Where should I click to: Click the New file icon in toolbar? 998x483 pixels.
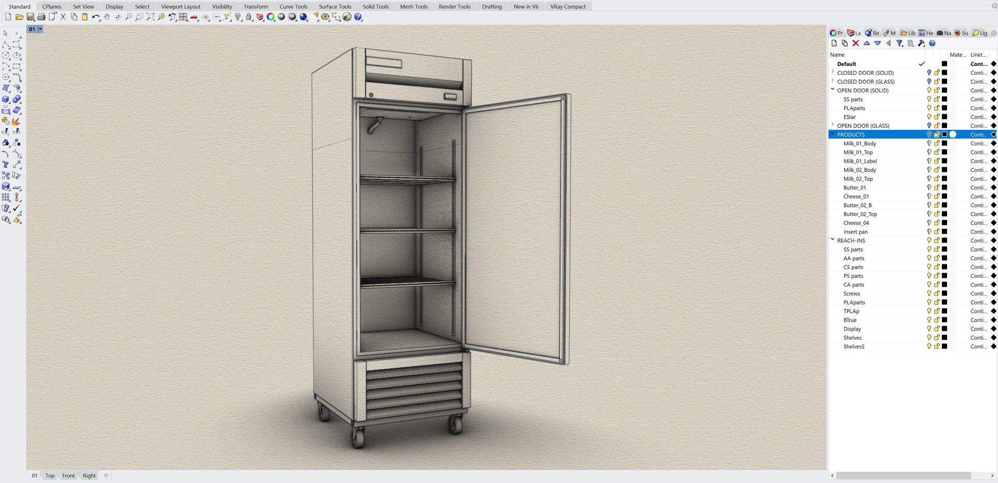point(8,17)
